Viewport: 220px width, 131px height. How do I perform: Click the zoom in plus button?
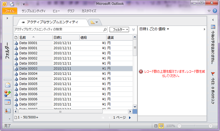210,126
